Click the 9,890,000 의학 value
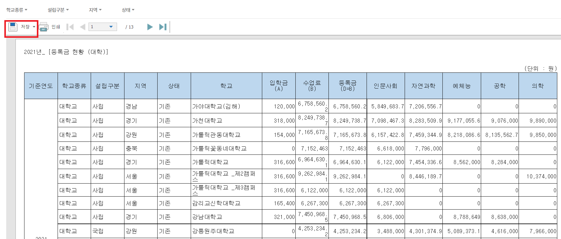 point(543,121)
